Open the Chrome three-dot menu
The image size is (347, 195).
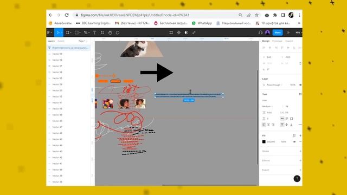click(299, 15)
